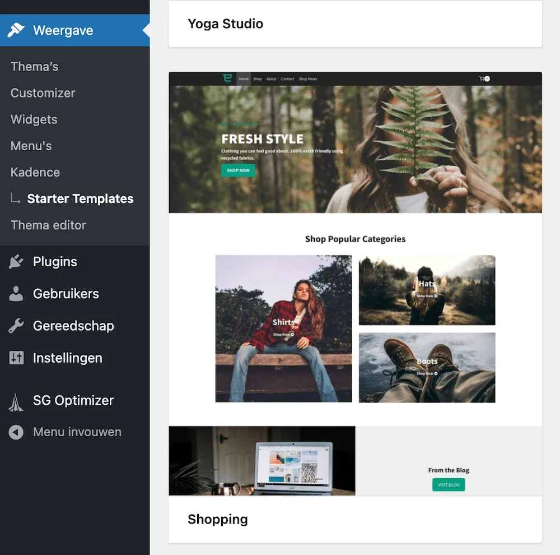Open the Kadence menu entry
The width and height of the screenshot is (560, 555).
click(x=35, y=172)
